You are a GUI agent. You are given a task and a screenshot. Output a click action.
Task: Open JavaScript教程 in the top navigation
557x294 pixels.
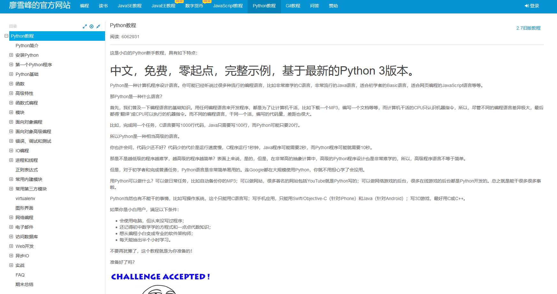[228, 6]
